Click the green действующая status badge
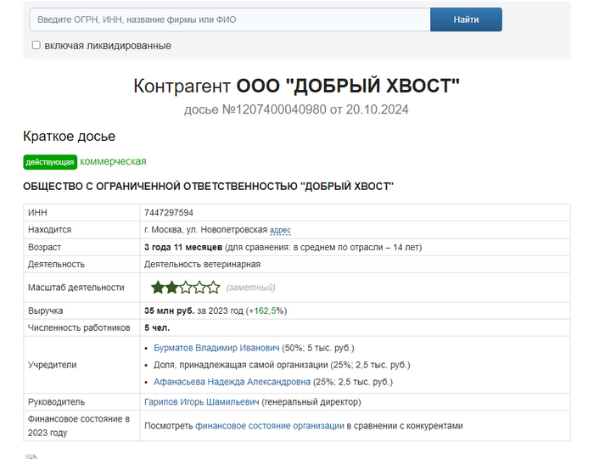The image size is (594, 459). click(51, 162)
